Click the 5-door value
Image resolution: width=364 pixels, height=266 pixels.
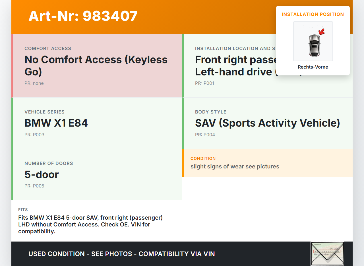42,174
